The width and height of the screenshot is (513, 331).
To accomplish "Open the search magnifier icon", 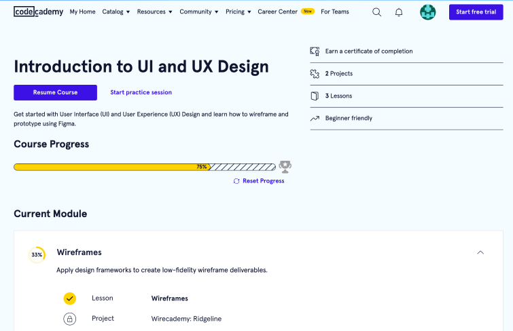I will tap(377, 12).
